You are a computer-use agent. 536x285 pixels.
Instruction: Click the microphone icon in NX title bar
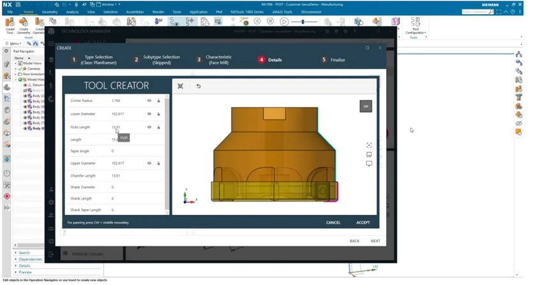point(76,4)
